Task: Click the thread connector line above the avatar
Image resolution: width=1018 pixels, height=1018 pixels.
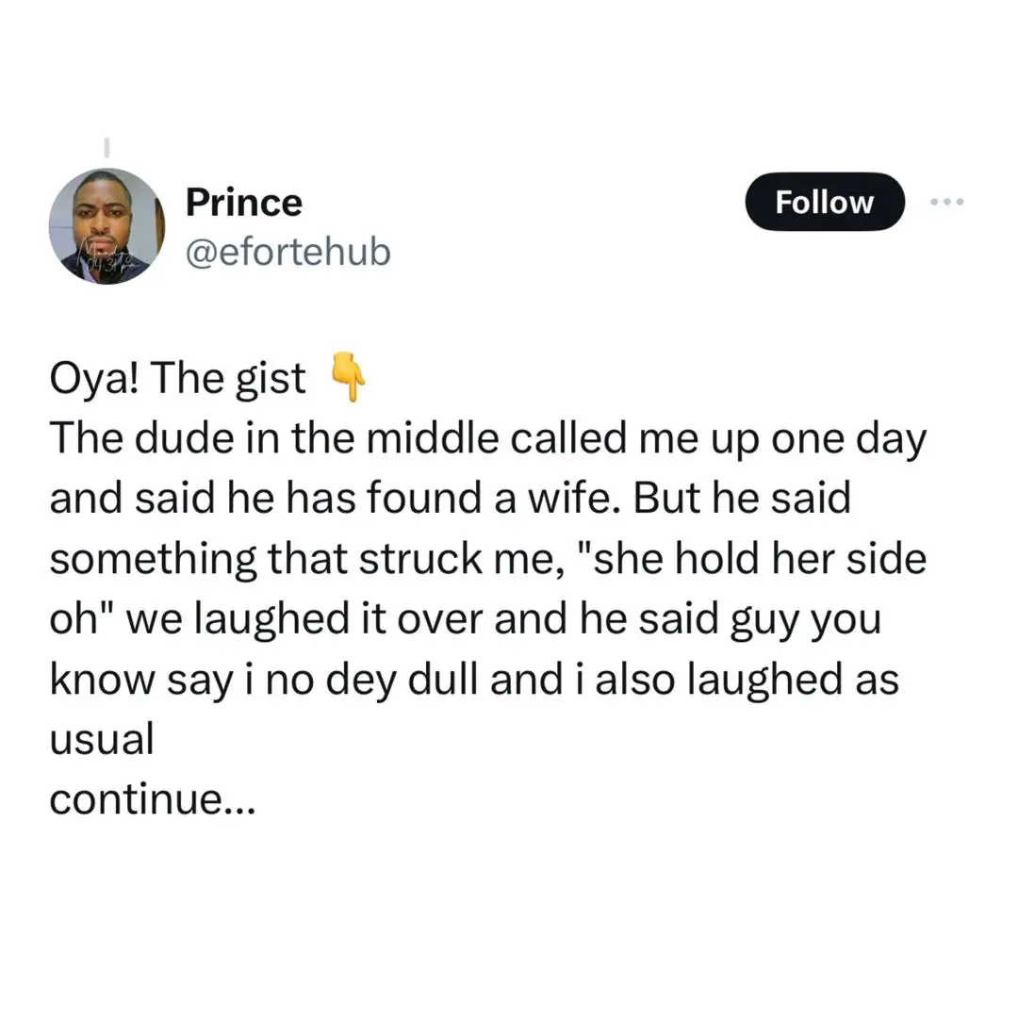Action: click(107, 148)
